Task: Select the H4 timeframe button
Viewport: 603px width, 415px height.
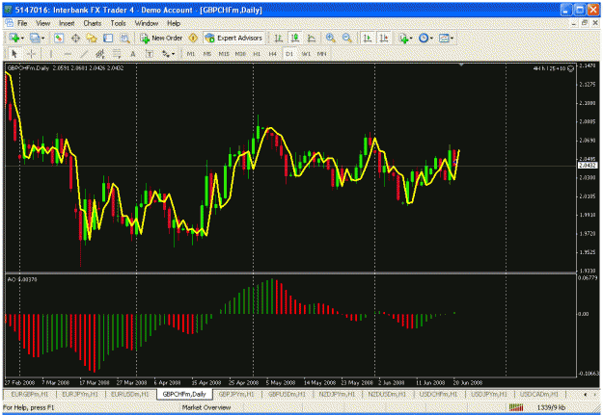Action: (273, 54)
